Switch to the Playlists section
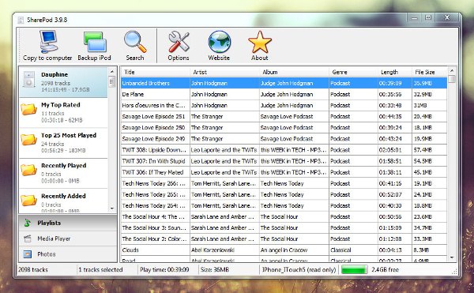 (x=68, y=223)
